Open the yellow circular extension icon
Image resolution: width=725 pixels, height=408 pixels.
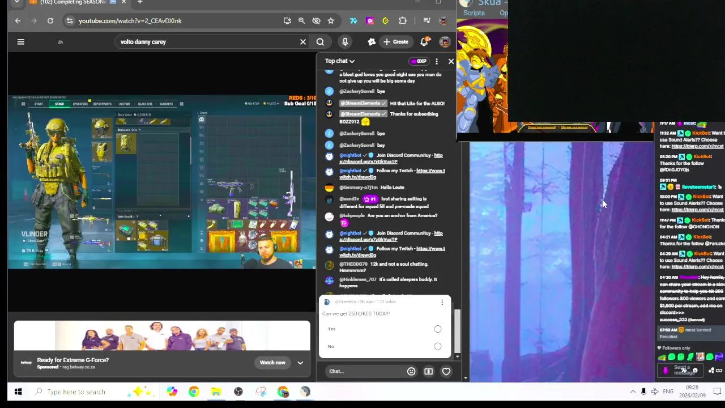click(386, 21)
